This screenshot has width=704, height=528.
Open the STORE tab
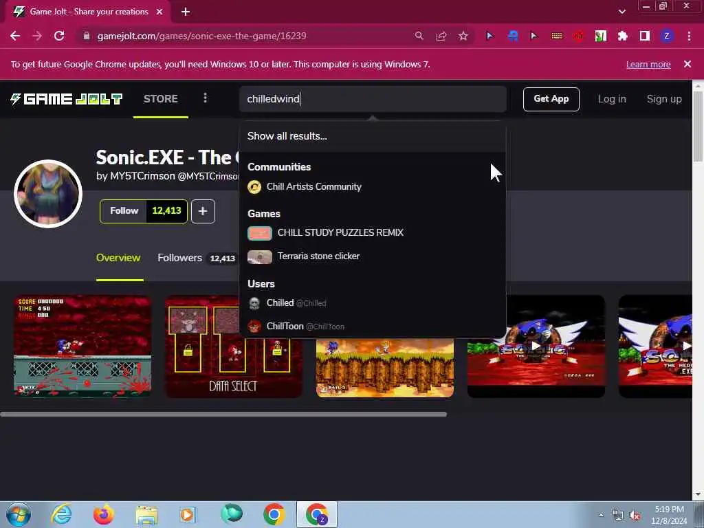161,99
